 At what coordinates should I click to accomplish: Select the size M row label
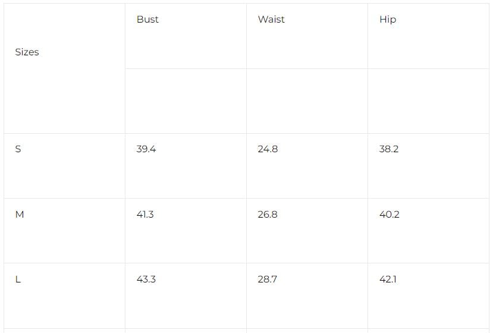[x=20, y=215]
